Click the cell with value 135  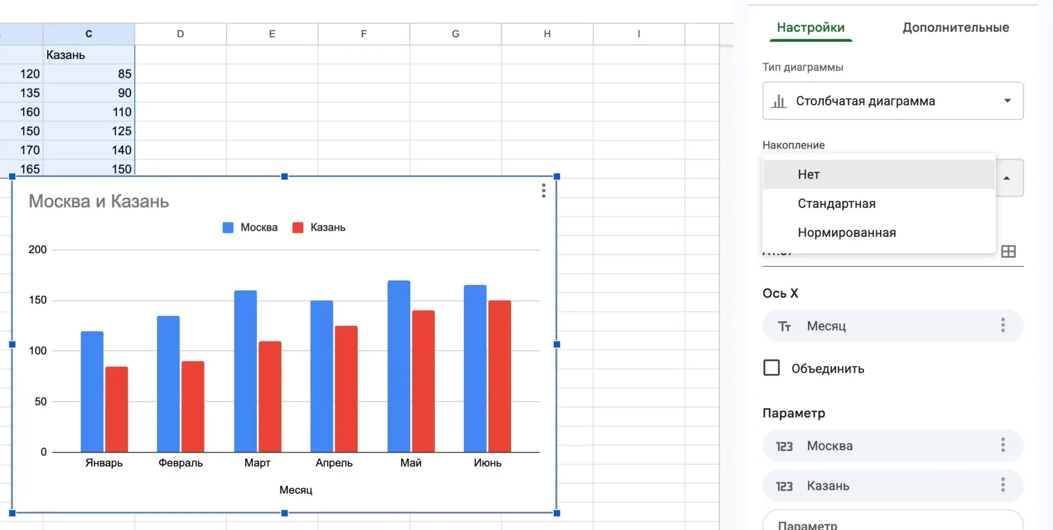pos(21,93)
